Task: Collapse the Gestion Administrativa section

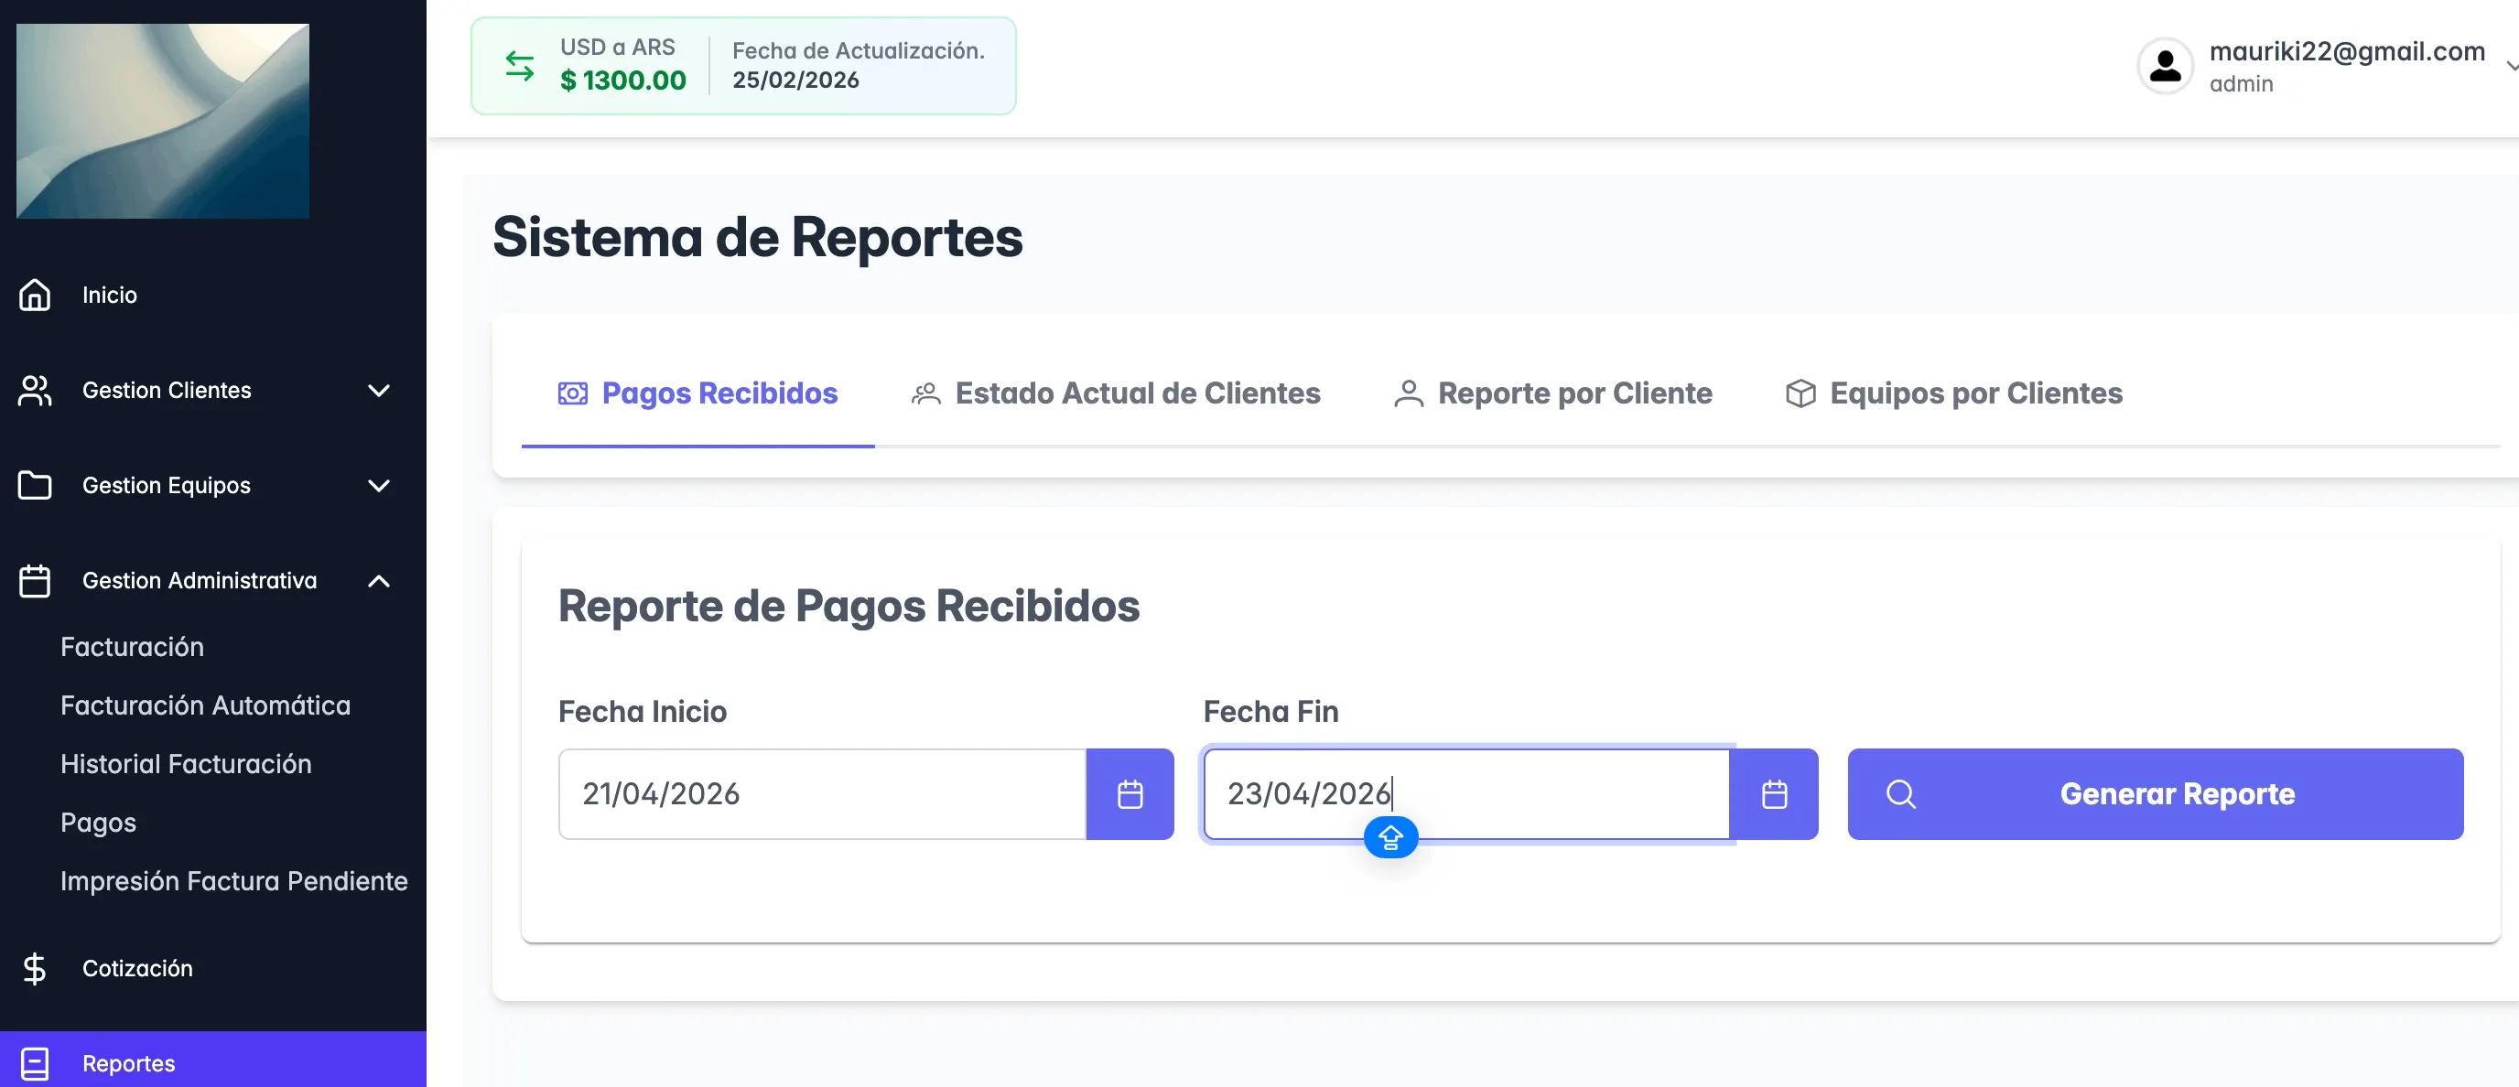Action: coord(378,581)
